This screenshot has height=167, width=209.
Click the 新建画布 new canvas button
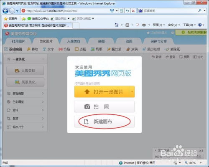tap(104, 121)
